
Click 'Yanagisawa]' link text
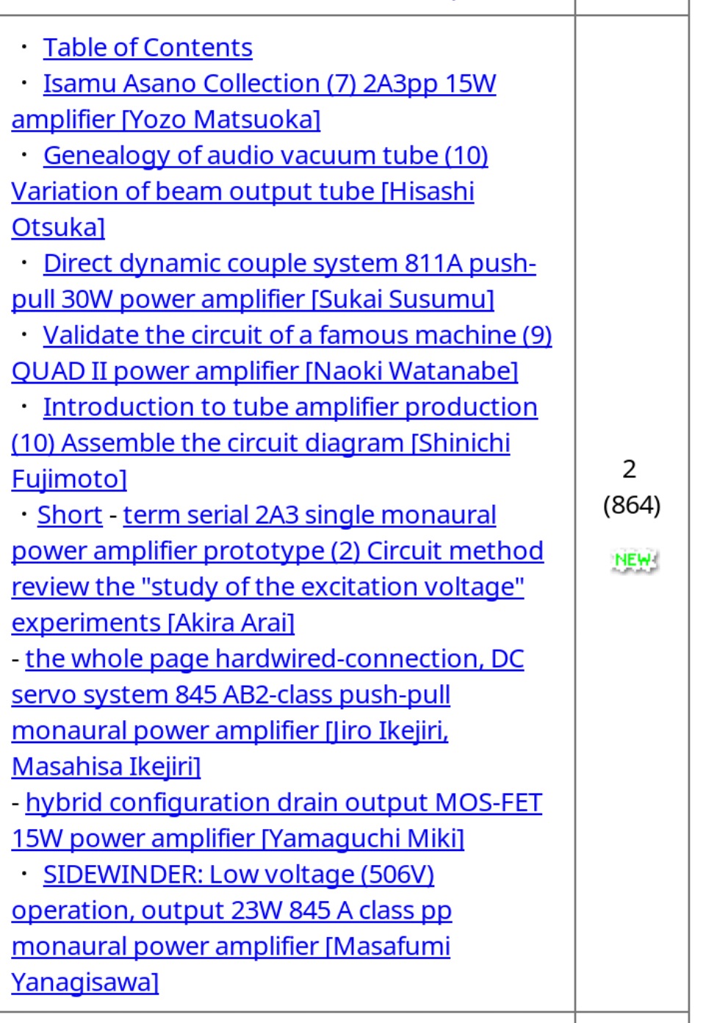(85, 983)
